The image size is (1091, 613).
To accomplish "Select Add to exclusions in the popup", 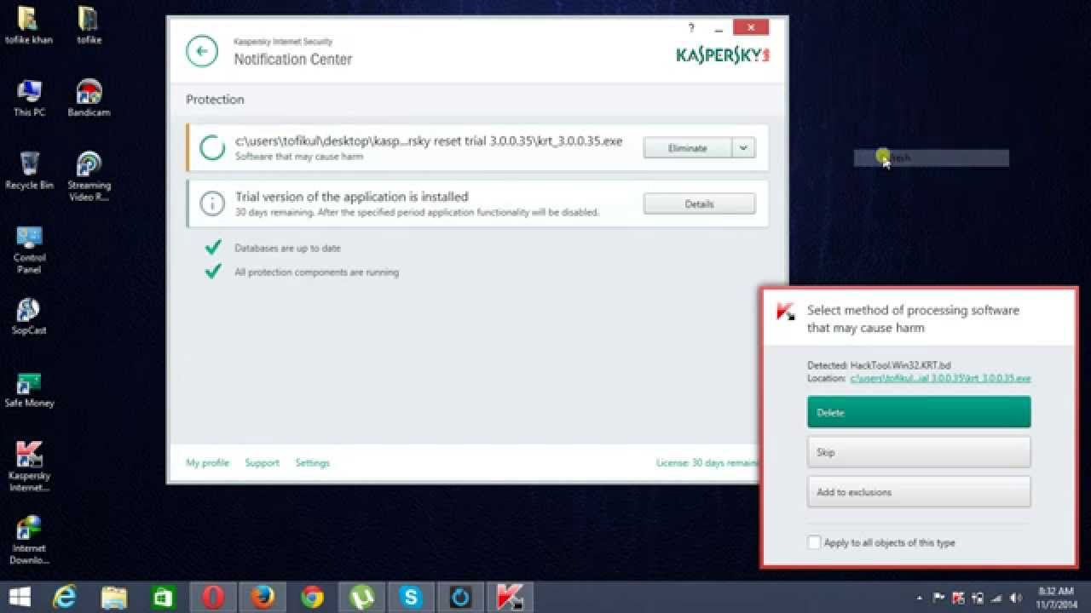I will [x=919, y=492].
